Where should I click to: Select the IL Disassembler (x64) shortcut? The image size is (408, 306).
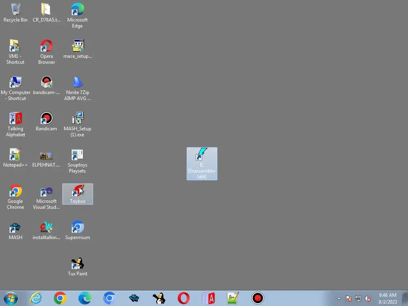pos(202,164)
